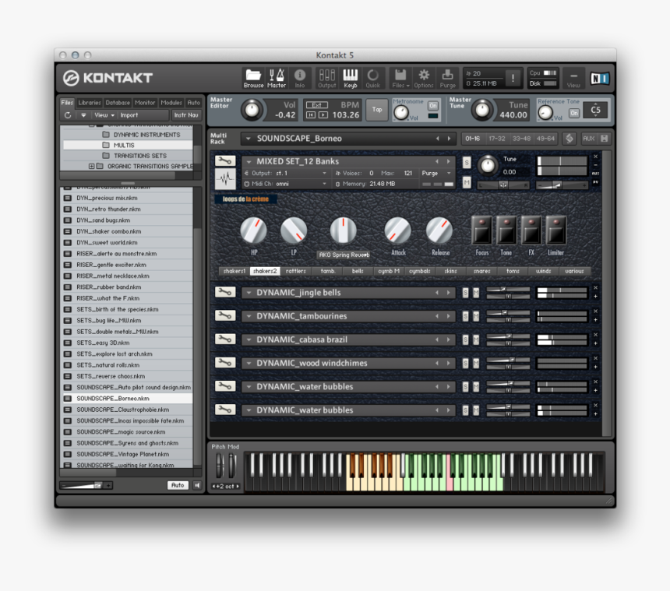The height and width of the screenshot is (591, 670).
Task: Switch to the Monitor tab
Action: pyautogui.click(x=145, y=103)
